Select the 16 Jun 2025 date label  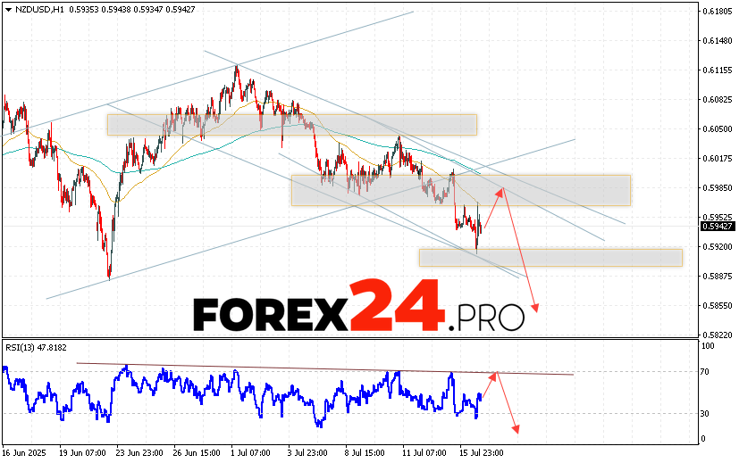(28, 454)
